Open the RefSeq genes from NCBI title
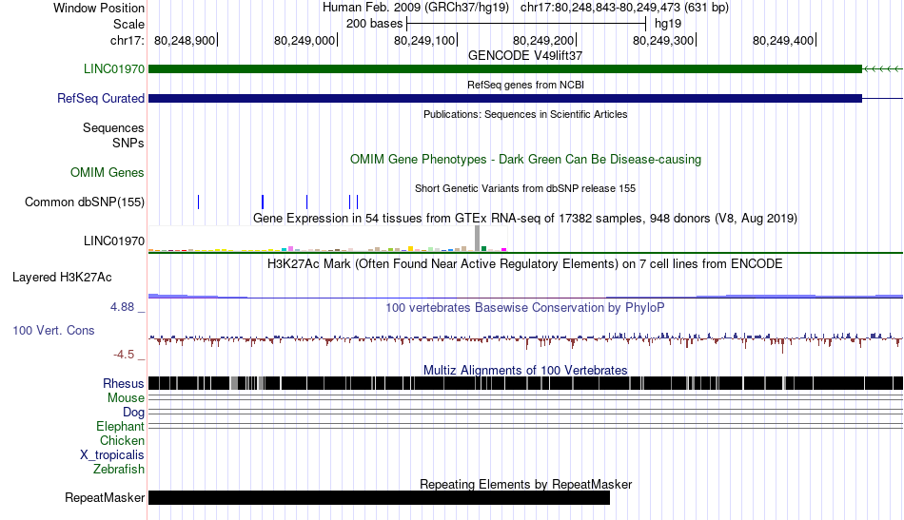Image resolution: width=904 pixels, height=520 pixels. tap(525, 85)
